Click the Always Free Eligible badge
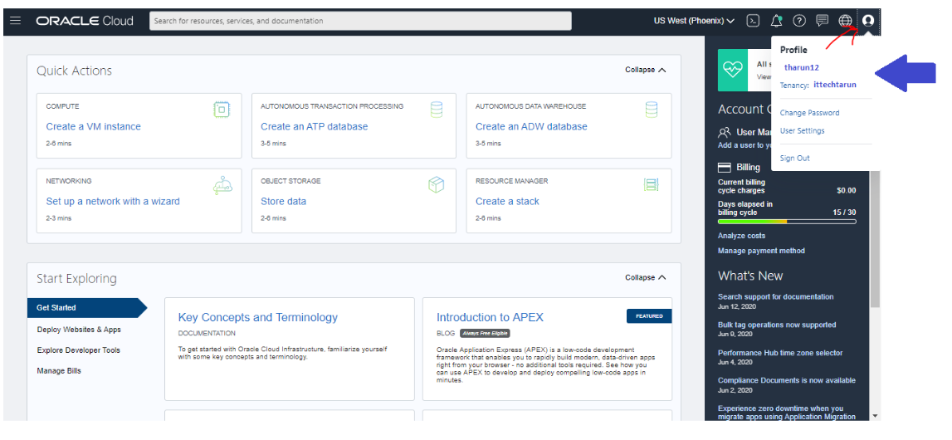The height and width of the screenshot is (440, 952). pyautogui.click(x=485, y=333)
